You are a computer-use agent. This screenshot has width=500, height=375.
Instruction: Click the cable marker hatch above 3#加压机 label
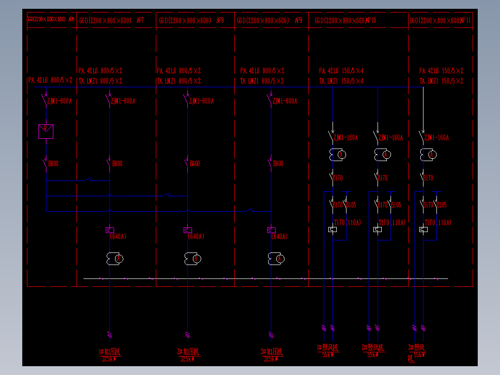point(271,335)
